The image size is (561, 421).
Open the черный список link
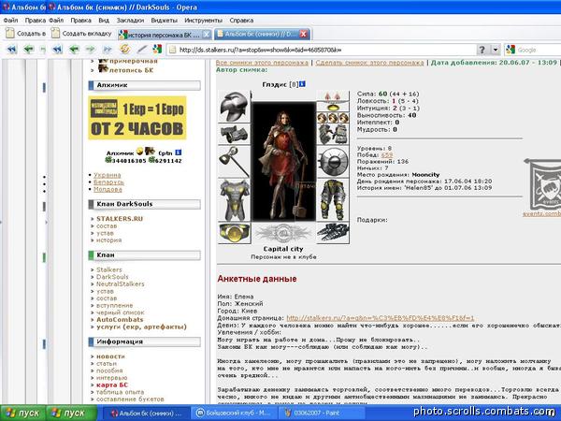[121, 312]
